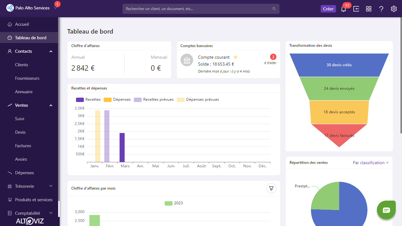The width and height of the screenshot is (402, 226).
Task: Click the Produits et services cart icon
Action: pyautogui.click(x=9, y=200)
